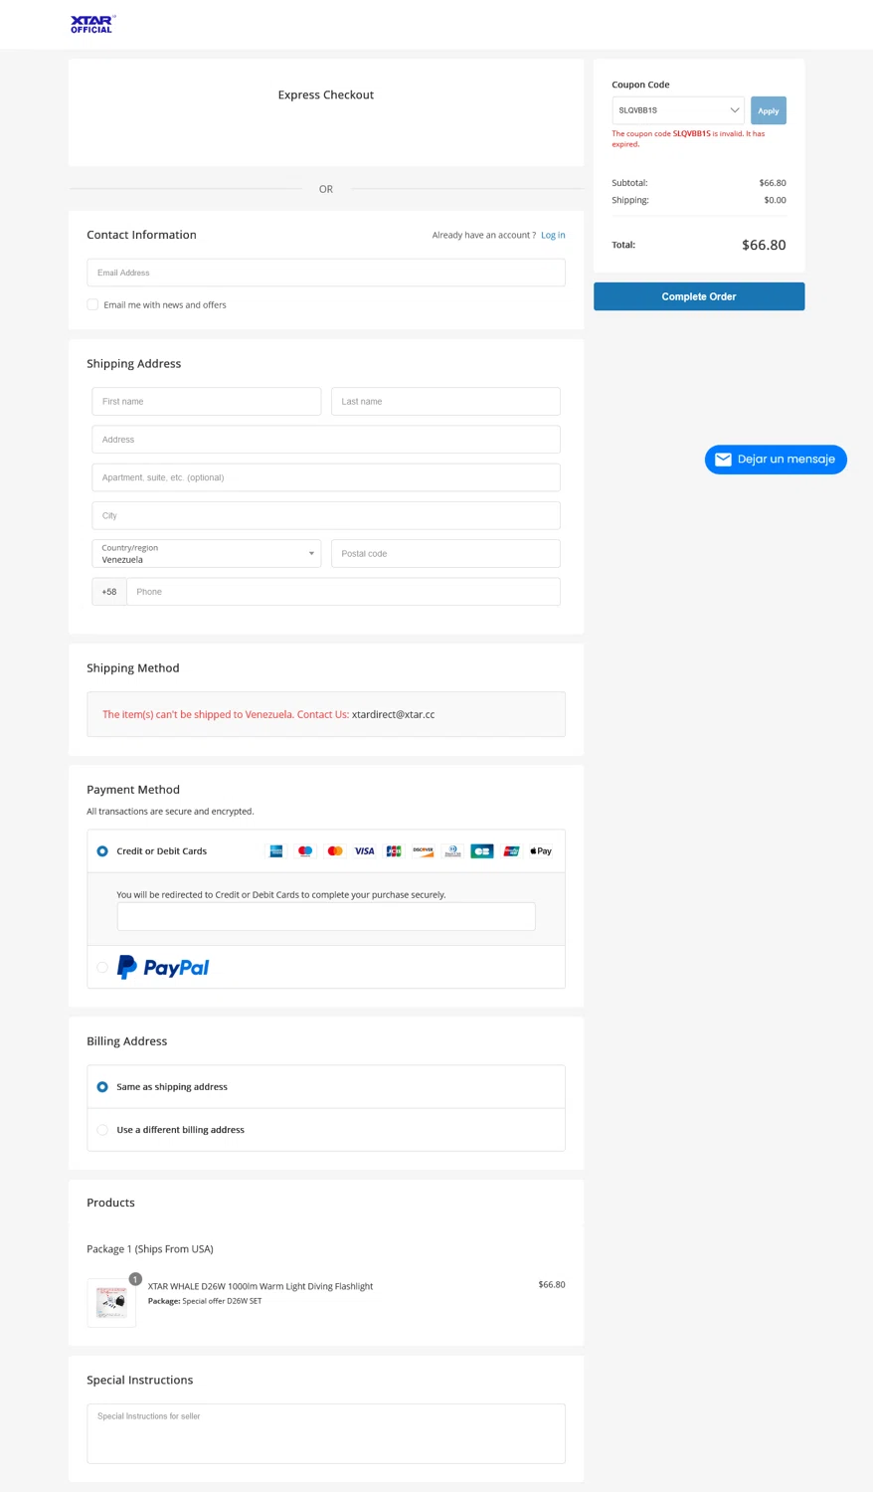Open the Country/region dropdown

207,554
